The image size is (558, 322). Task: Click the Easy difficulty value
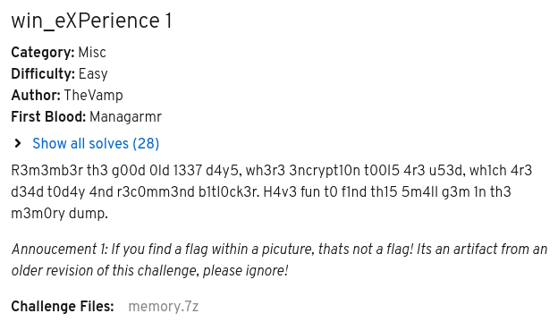pyautogui.click(x=93, y=74)
